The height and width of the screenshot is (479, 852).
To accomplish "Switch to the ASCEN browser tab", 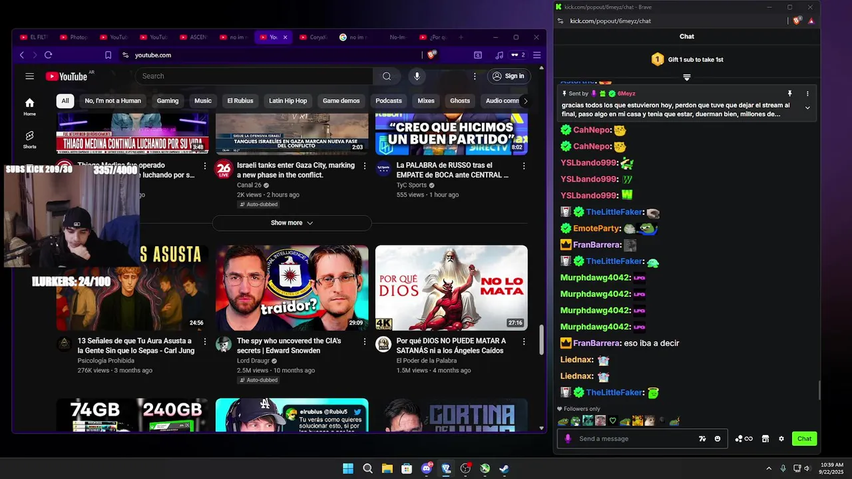I will point(192,37).
